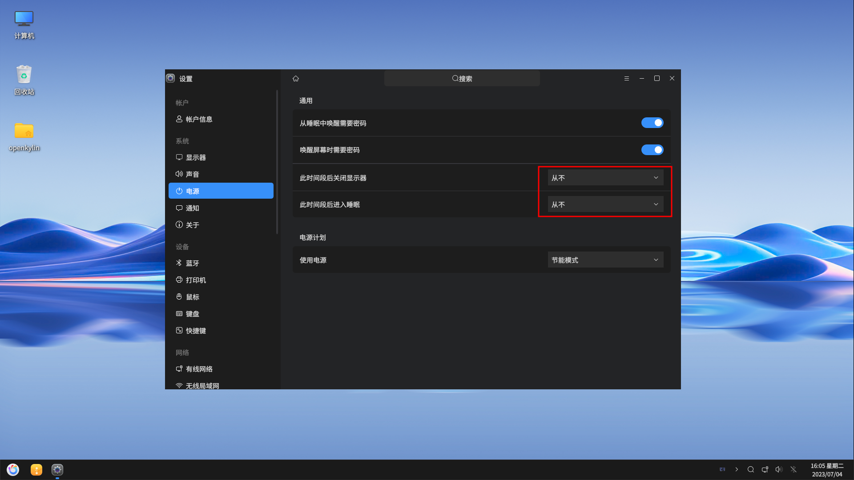Select 帐户信息 in sidebar
The image size is (854, 480).
click(221, 119)
